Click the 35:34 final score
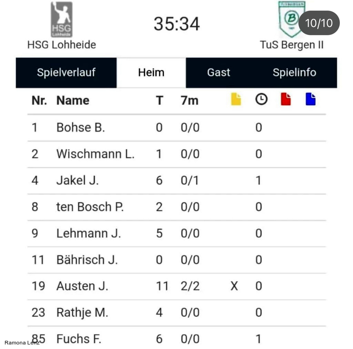 click(x=176, y=24)
